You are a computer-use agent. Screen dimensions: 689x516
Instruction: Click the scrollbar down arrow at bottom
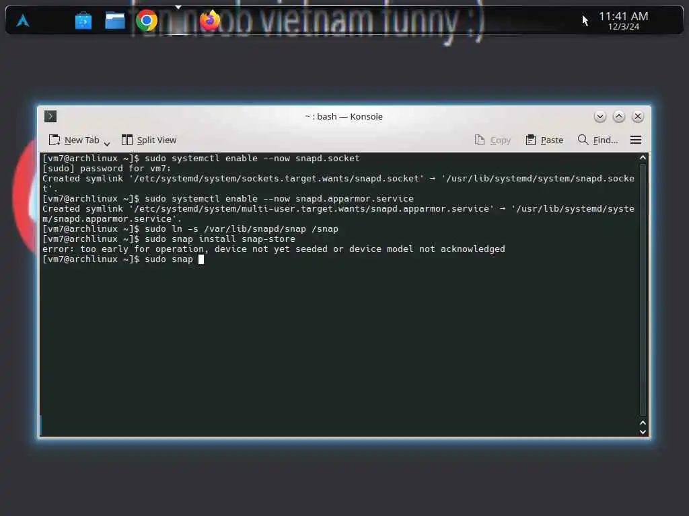643,432
